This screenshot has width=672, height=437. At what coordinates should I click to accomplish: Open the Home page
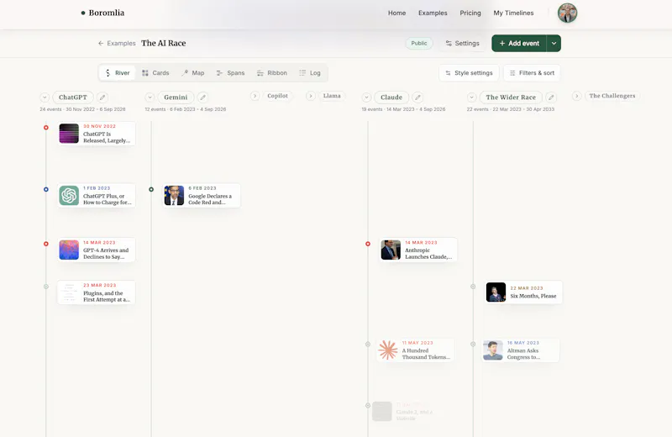pyautogui.click(x=396, y=13)
